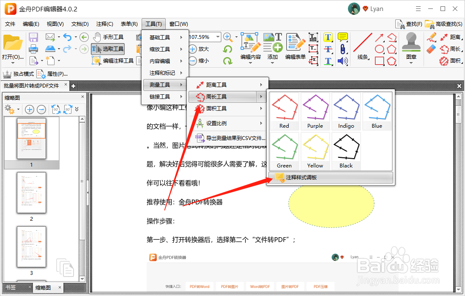
Task: Open the 图章 stamp dropdown arrow
Action: (411, 63)
